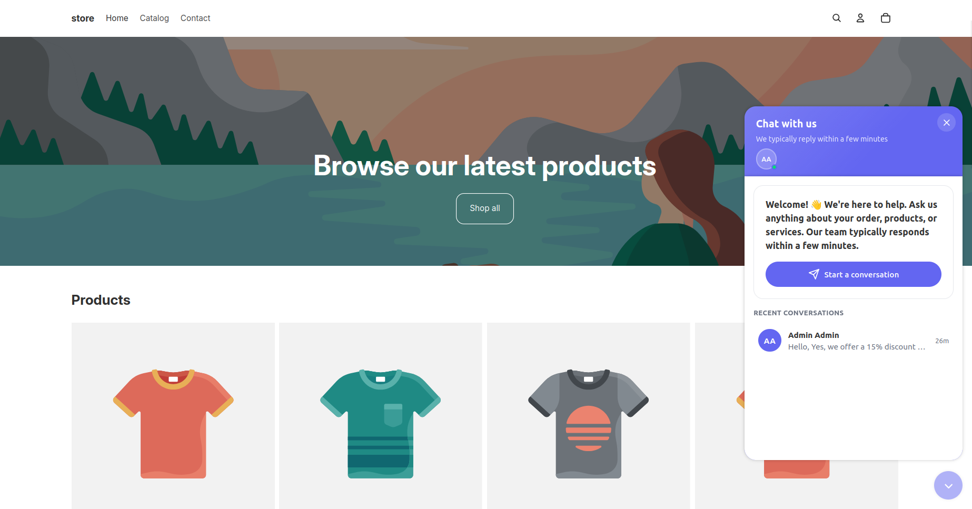The image size is (972, 509).
Task: Close the chat widget panel
Action: point(946,123)
